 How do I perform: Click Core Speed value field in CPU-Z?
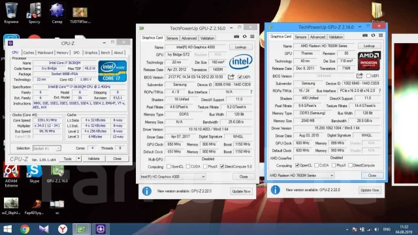[47, 120]
